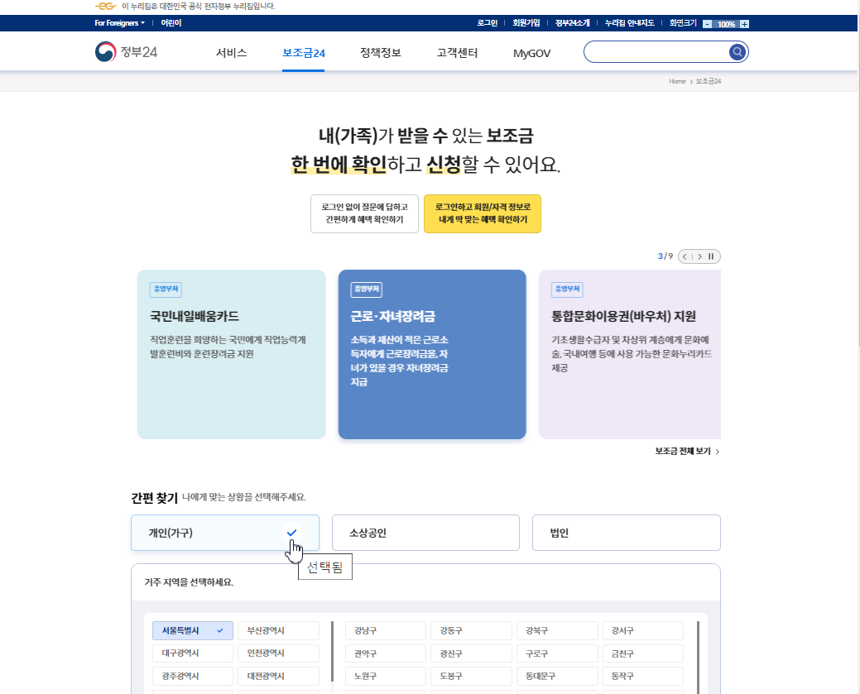Open 보조금 전체 보기 to view all subsidies

click(x=682, y=452)
